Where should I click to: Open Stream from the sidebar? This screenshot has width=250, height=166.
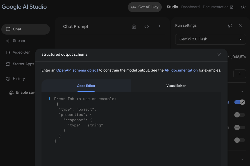[x=19, y=41]
